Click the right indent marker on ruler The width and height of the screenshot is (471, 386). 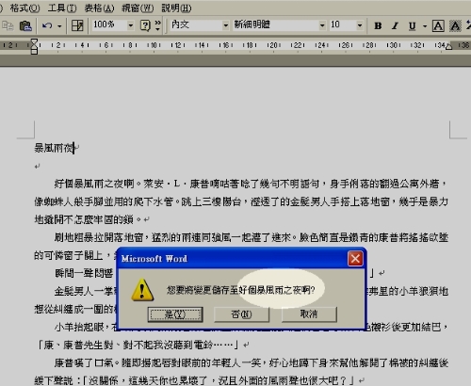[449, 47]
